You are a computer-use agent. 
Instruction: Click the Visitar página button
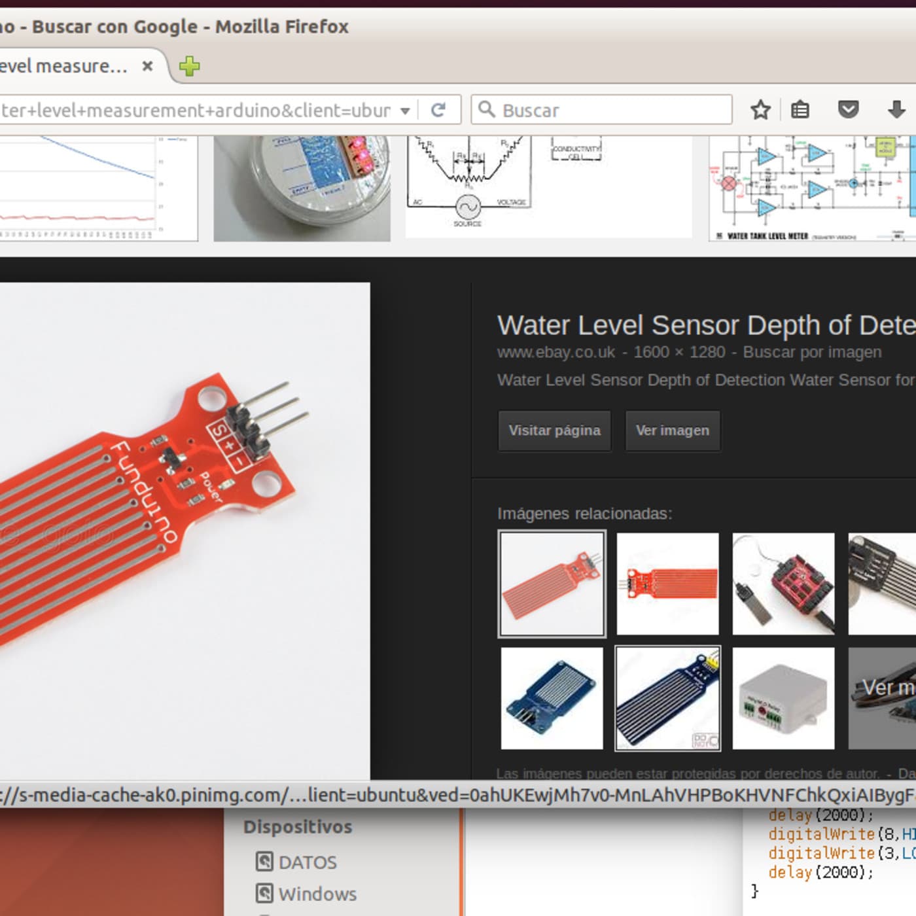[x=555, y=431]
